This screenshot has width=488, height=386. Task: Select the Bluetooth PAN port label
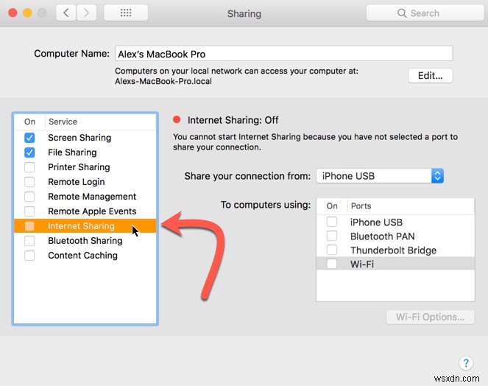coord(383,236)
